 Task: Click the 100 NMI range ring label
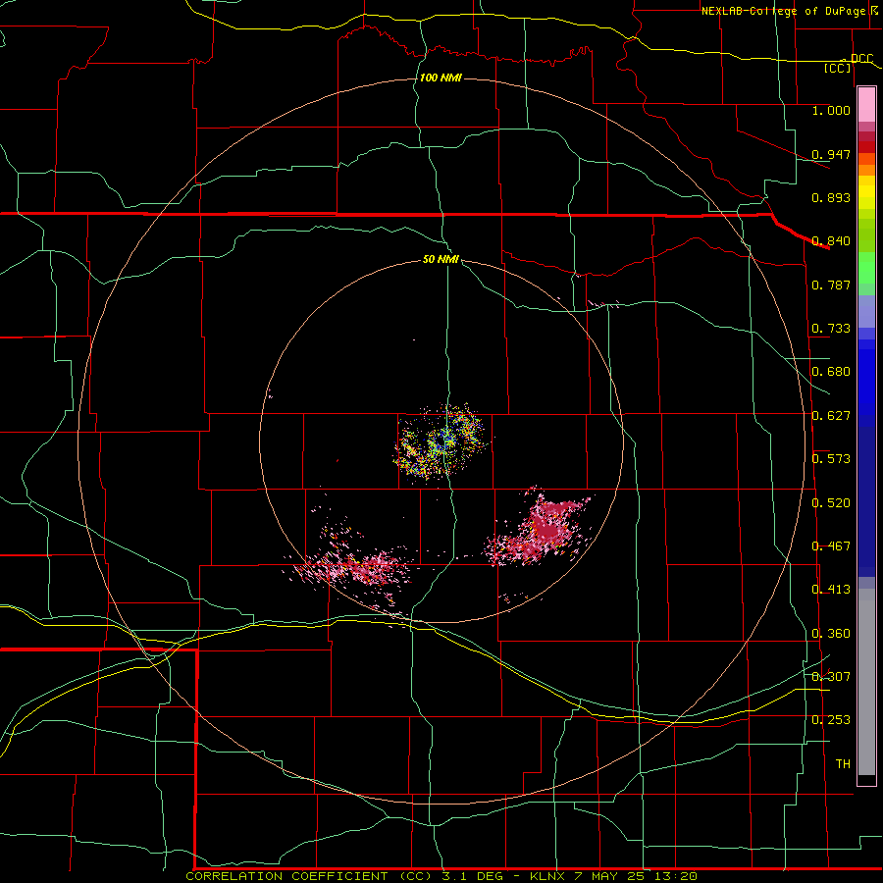(441, 78)
